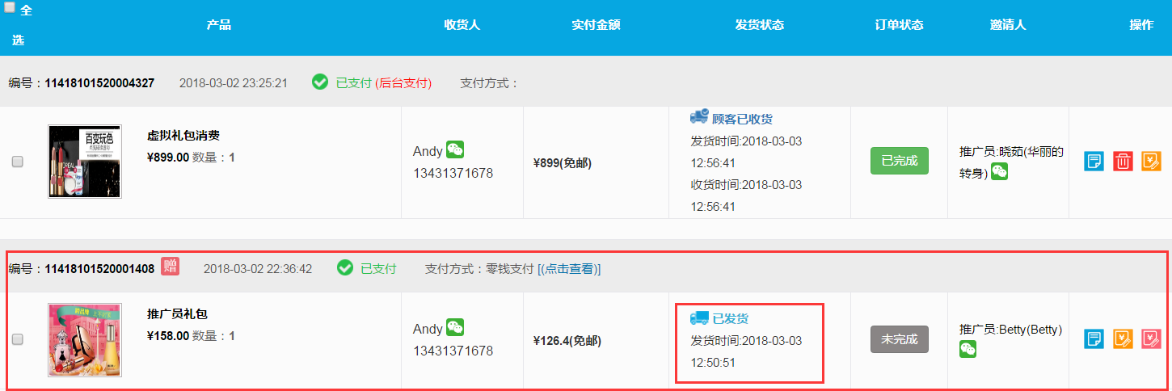Open the 点击查看 payment details link
Image resolution: width=1172 pixels, height=391 pixels.
(569, 268)
